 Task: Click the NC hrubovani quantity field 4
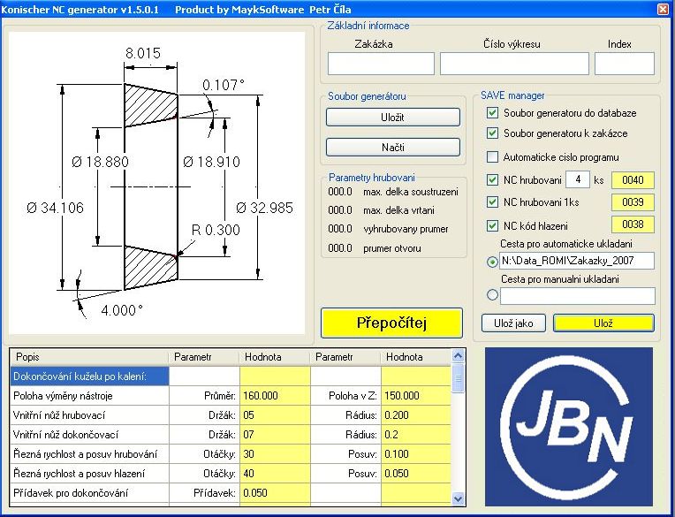click(578, 179)
